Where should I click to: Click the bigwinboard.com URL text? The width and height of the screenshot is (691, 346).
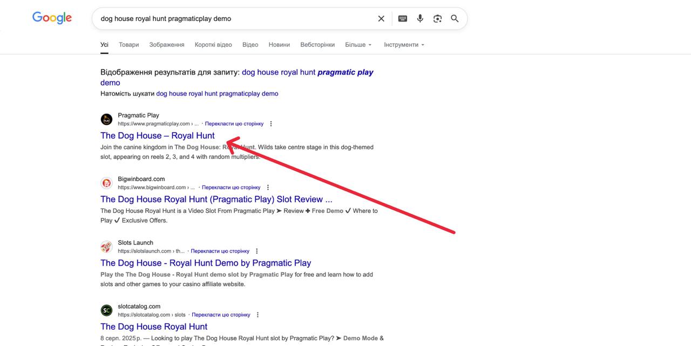coord(157,188)
